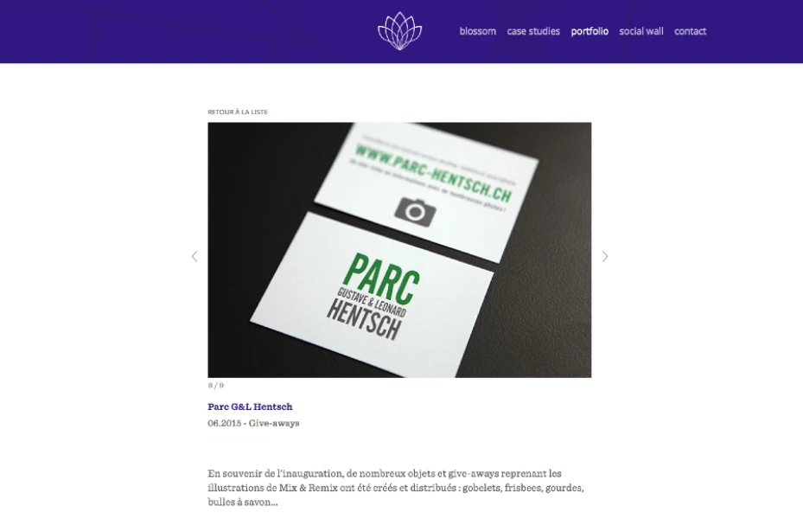This screenshot has height=519, width=803.
Task: Go to the contact page
Action: 690,31
